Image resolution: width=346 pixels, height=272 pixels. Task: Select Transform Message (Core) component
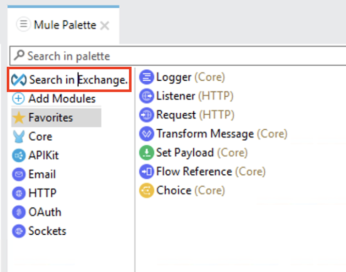click(213, 134)
